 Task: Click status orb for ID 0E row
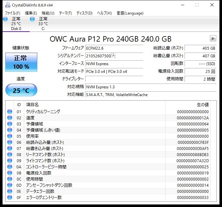pyautogui.click(x=10, y=191)
